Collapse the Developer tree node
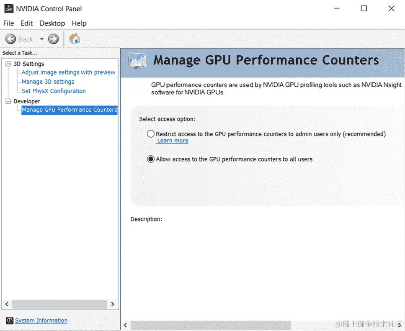 point(8,101)
